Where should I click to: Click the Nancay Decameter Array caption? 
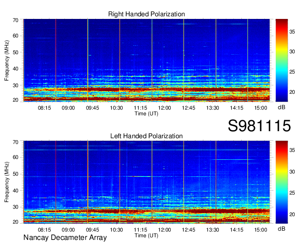click(65, 238)
